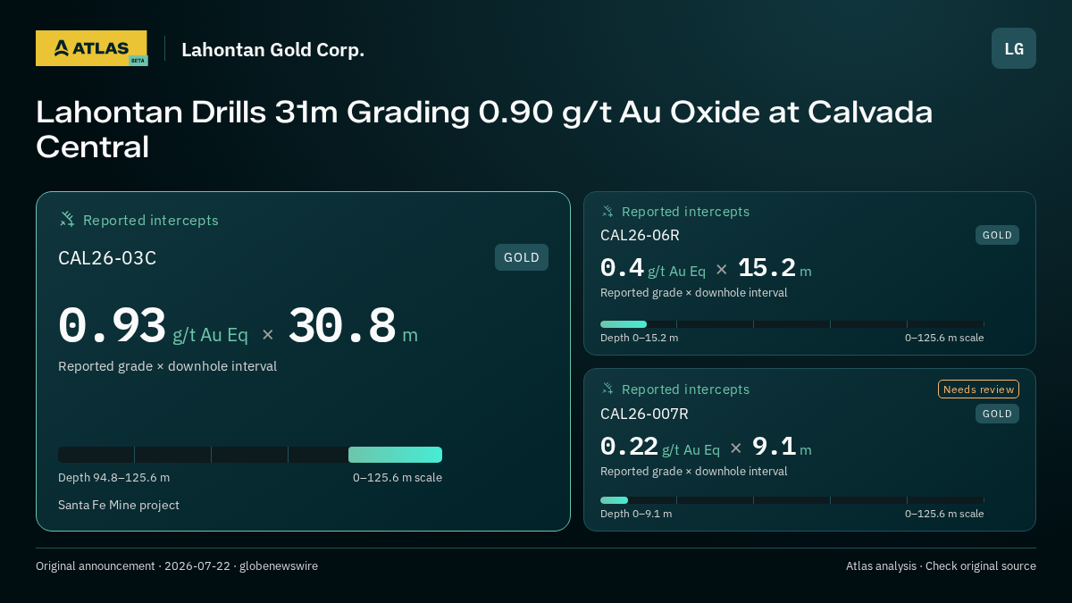Click drill icon on CAL26-007R card
This screenshot has width=1072, height=603.
coord(607,389)
